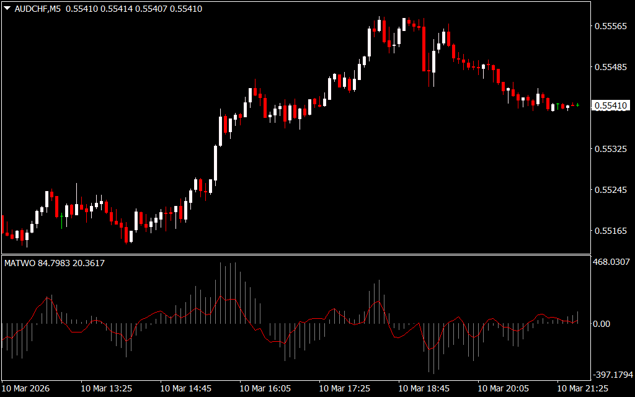The width and height of the screenshot is (635, 397).
Task: Click the tallest white bullish candle body
Action: click(x=216, y=163)
